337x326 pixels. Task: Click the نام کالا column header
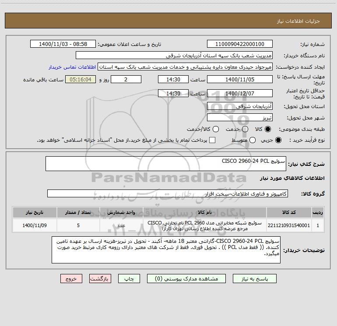tap(205, 212)
